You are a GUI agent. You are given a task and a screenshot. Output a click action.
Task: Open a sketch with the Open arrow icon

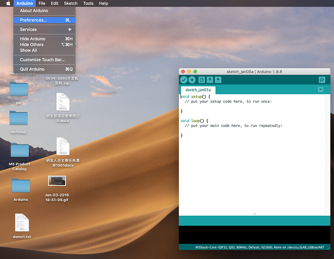coord(209,80)
